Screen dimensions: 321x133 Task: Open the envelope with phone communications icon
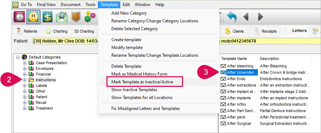(62, 17)
